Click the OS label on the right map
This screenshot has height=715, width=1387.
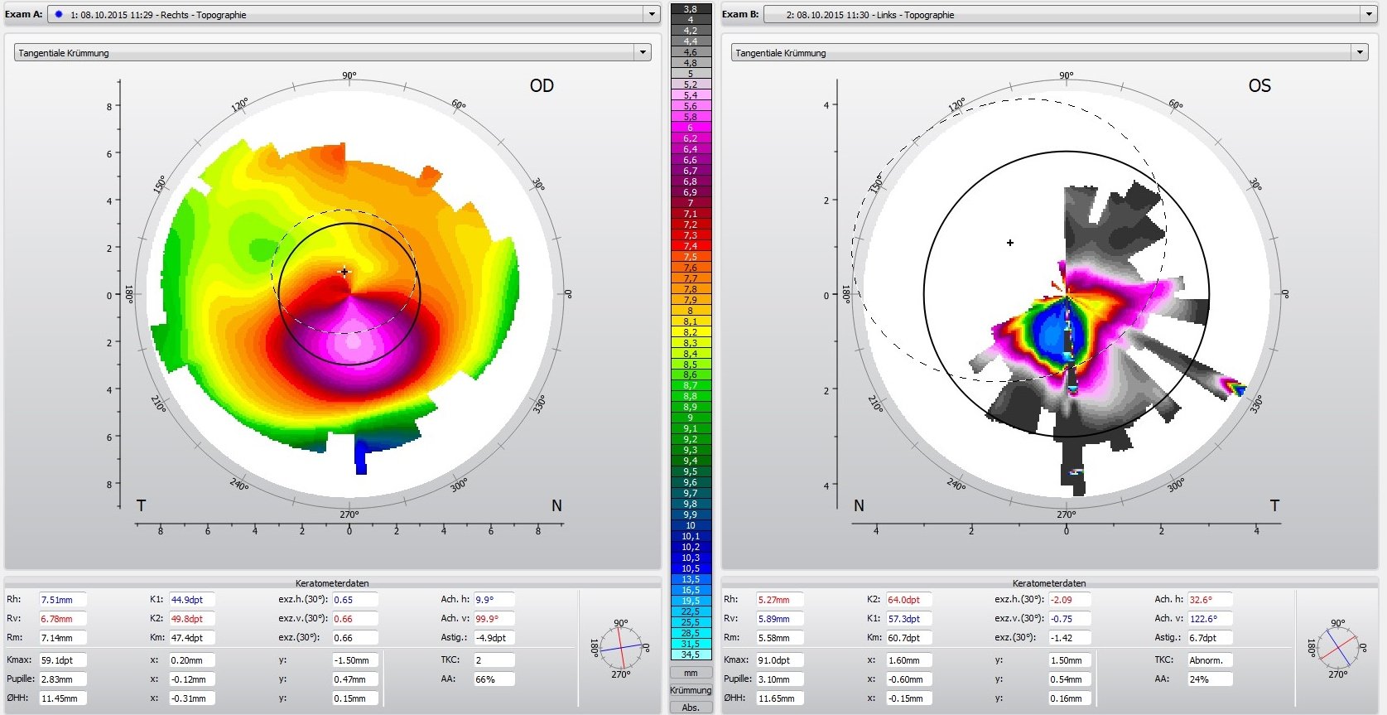[1259, 85]
